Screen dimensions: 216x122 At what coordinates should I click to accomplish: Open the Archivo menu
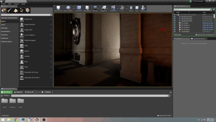(3, 4)
